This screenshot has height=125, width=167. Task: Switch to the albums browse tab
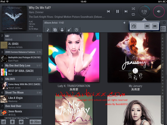coord(55,29)
